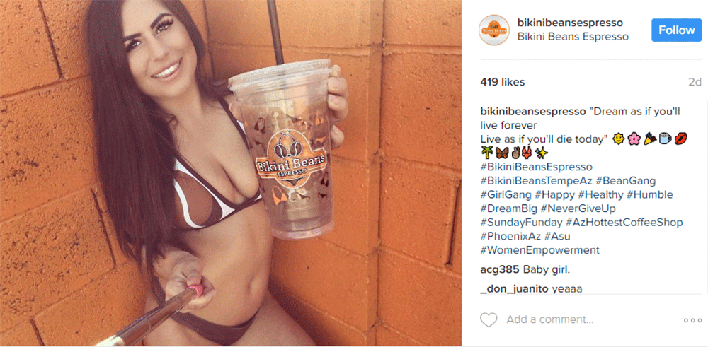View the 419 likes list
Image resolution: width=708 pixels, height=347 pixels.
point(502,82)
